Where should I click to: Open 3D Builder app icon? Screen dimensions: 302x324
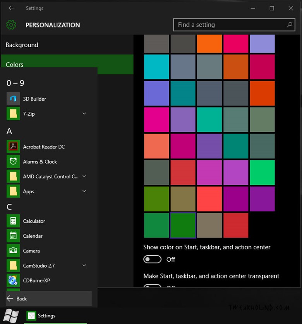[13, 99]
